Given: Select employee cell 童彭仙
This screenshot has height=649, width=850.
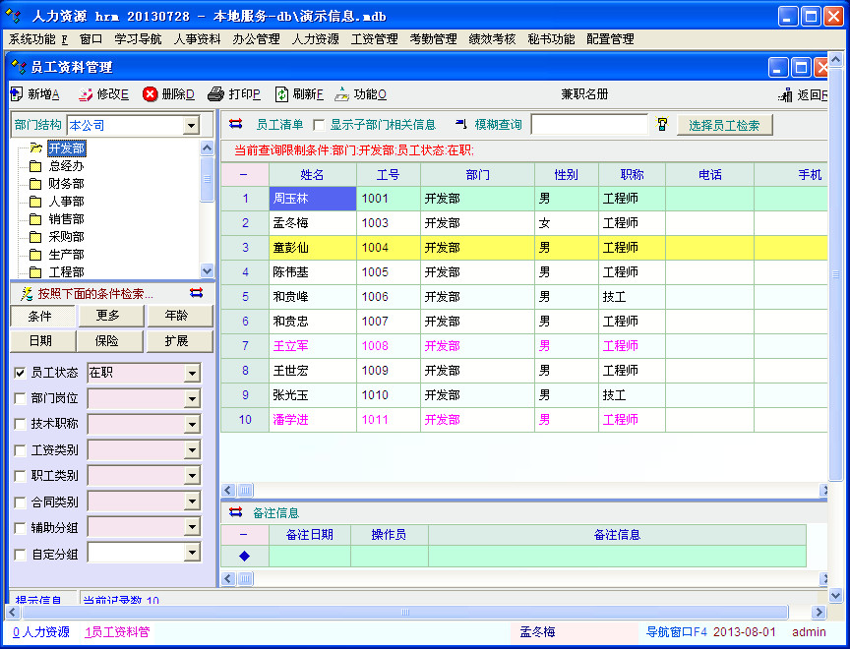Looking at the screenshot, I should click(x=313, y=248).
